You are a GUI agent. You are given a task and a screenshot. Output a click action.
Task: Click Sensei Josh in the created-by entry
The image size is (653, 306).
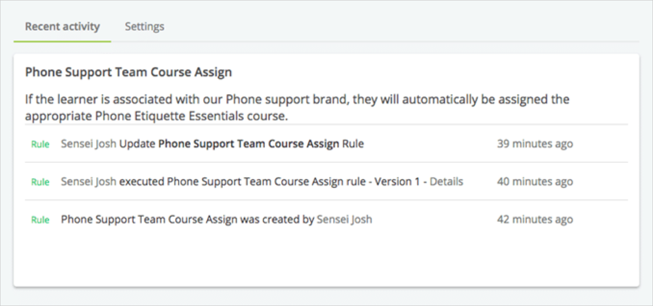point(344,219)
